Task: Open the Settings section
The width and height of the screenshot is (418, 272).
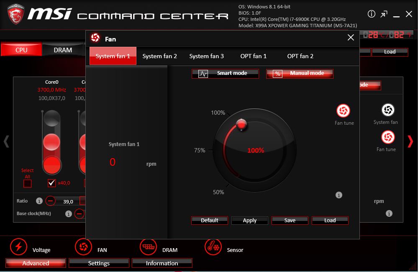Action: pos(99,263)
